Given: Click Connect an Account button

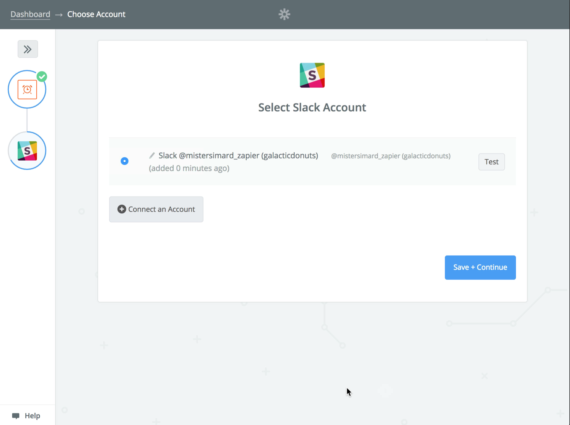Looking at the screenshot, I should [x=156, y=209].
